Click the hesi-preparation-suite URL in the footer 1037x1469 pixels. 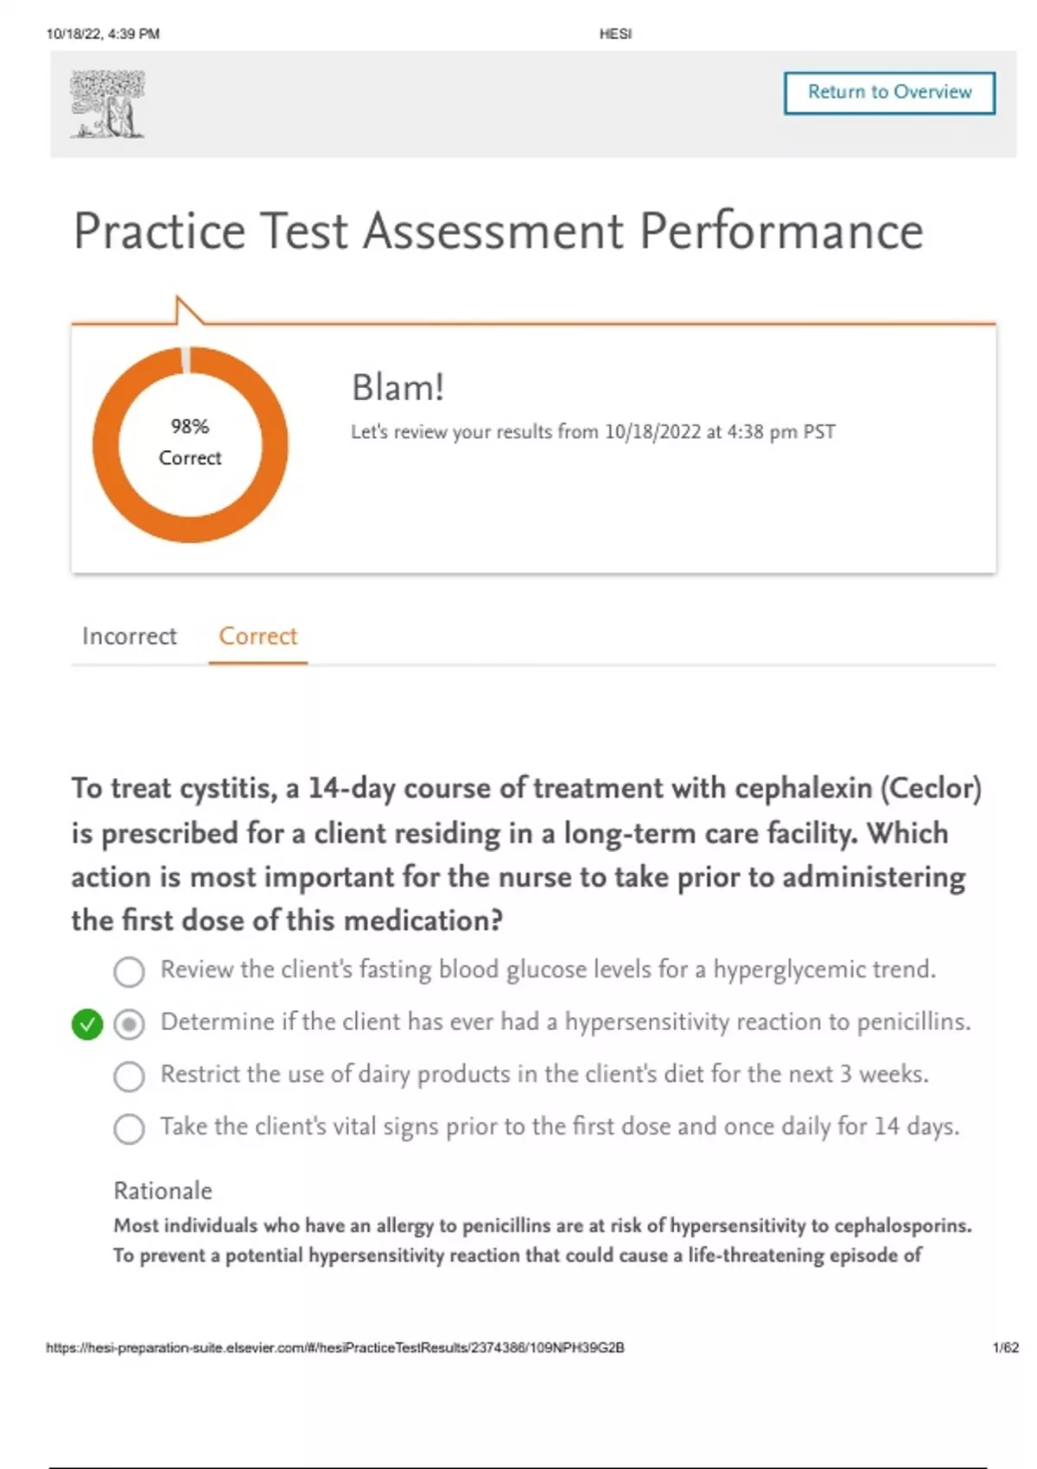335,1347
